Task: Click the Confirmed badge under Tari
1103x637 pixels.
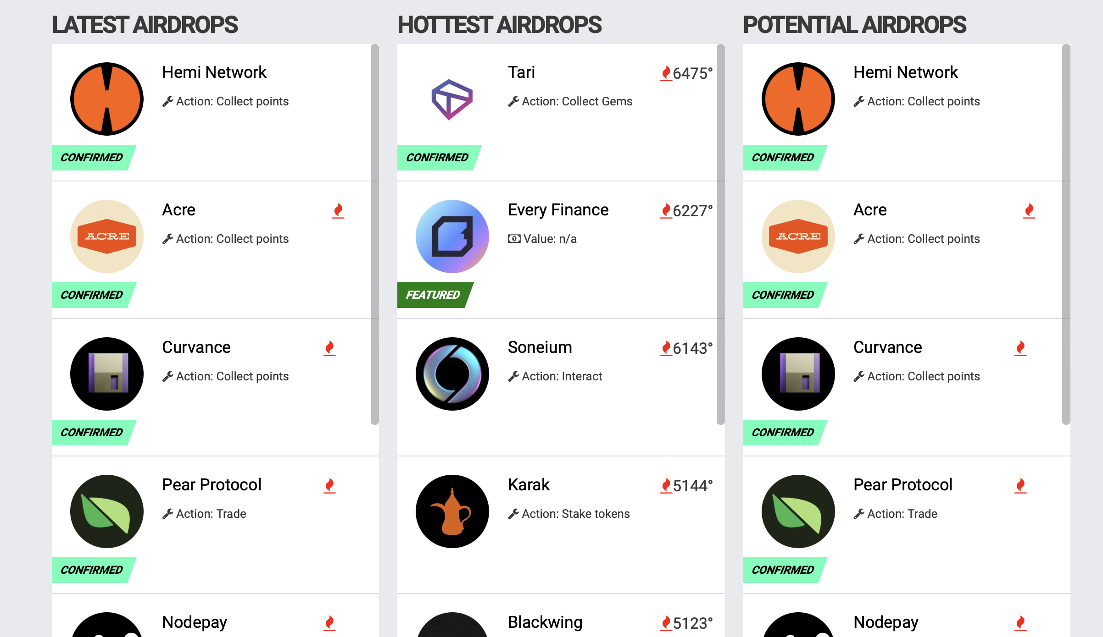Action: coord(437,157)
